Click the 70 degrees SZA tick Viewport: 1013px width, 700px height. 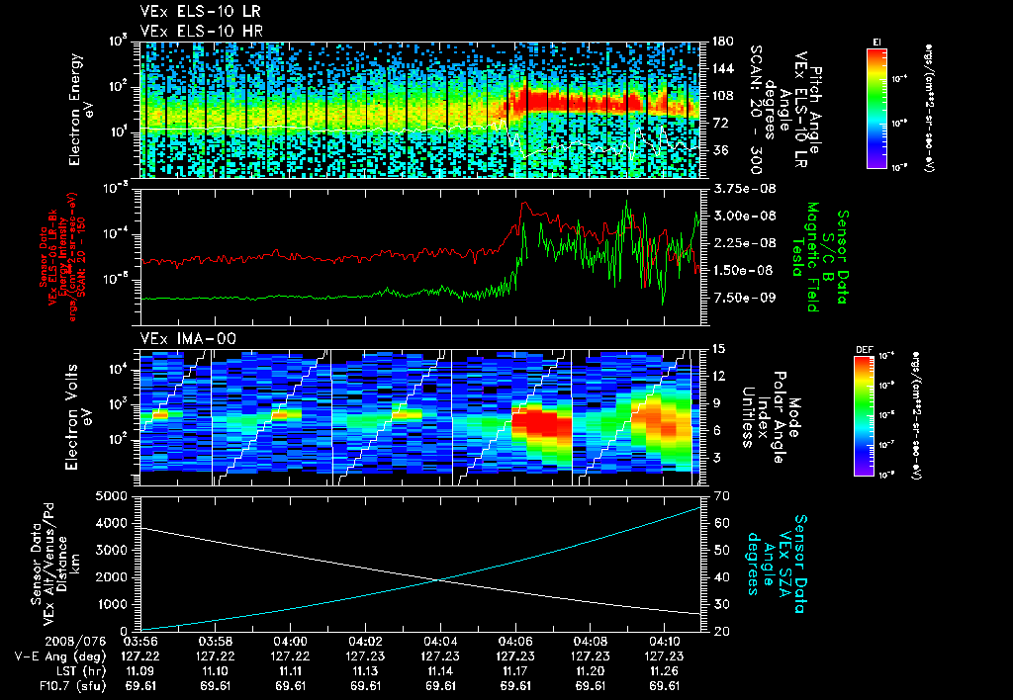722,496
